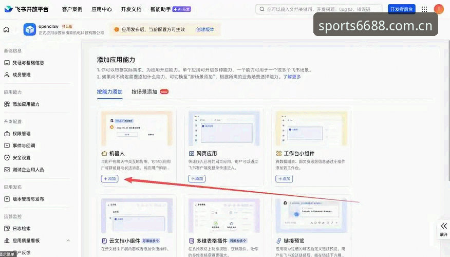Open 成员管理 in sidebar

click(x=17, y=75)
